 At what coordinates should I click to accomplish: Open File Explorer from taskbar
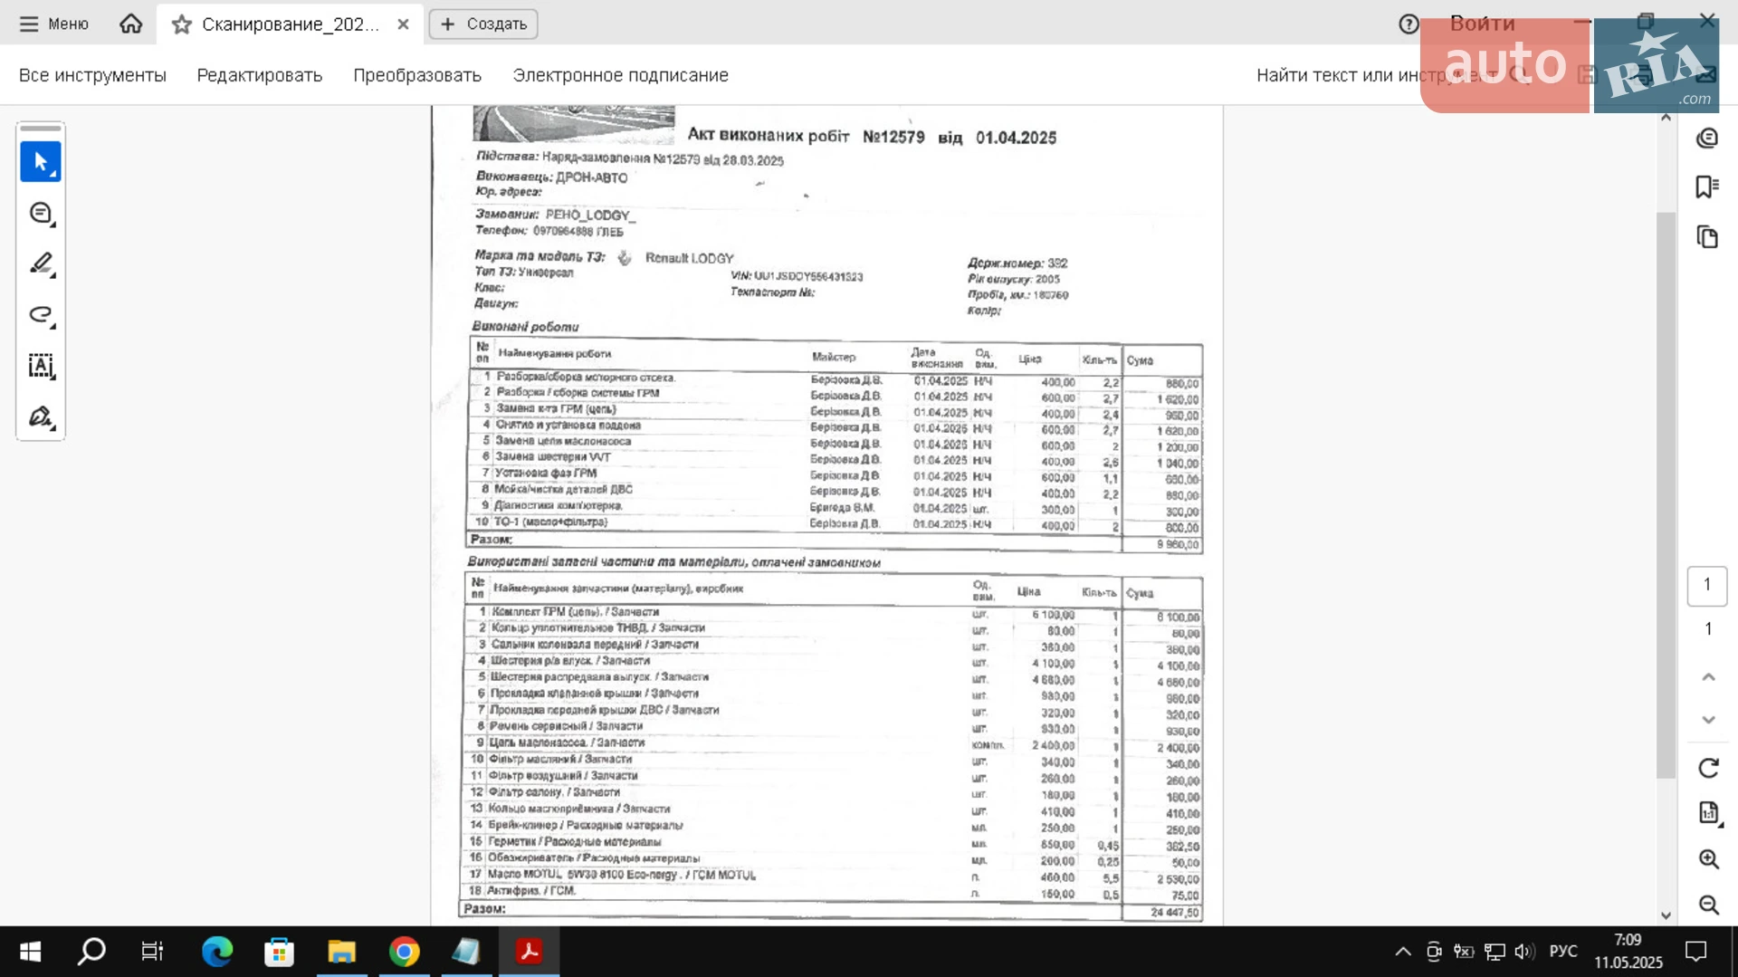(341, 952)
